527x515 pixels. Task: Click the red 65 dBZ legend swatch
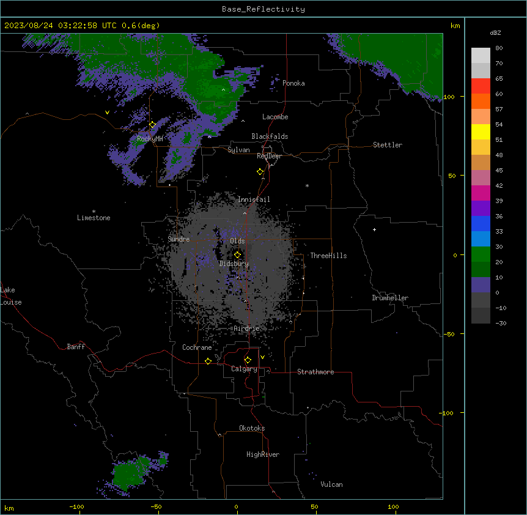(481, 86)
